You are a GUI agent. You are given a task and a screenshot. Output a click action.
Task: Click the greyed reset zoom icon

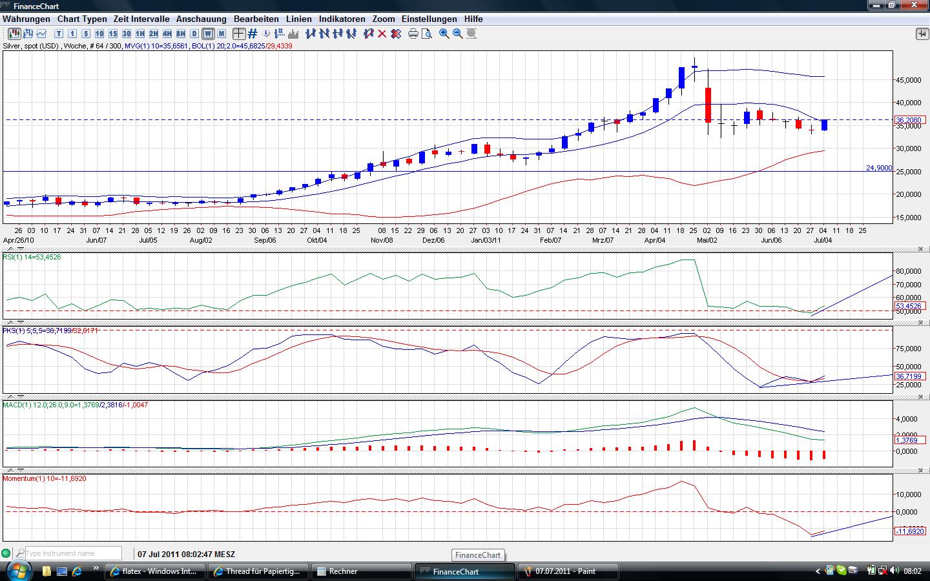tap(471, 34)
